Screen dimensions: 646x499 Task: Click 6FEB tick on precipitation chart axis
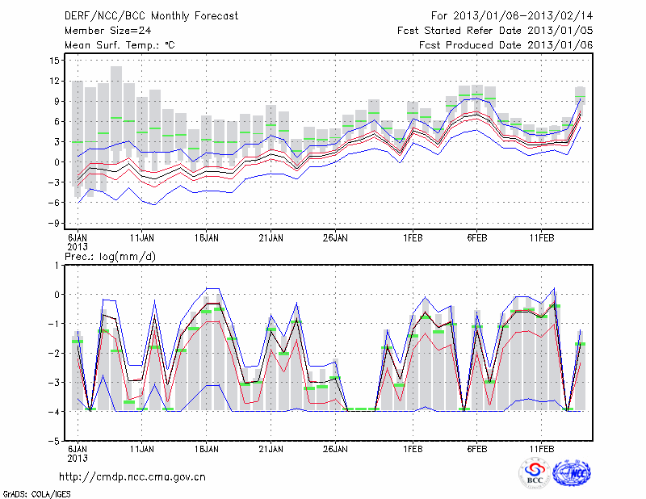(x=477, y=447)
